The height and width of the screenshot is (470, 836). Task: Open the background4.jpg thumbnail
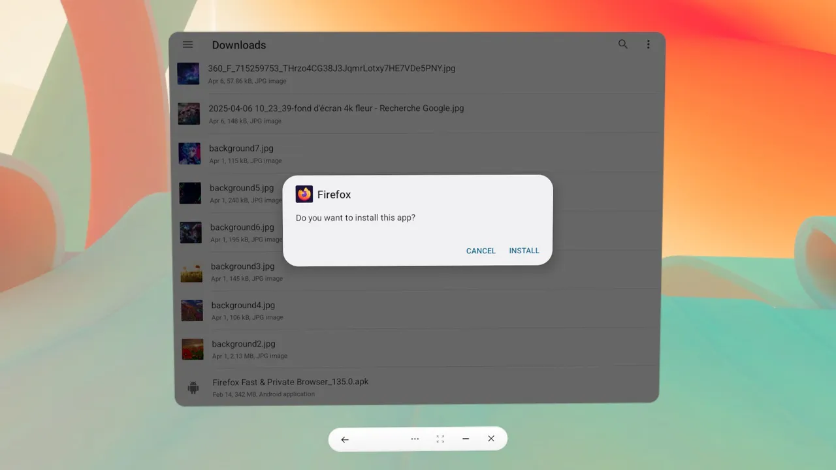click(191, 310)
